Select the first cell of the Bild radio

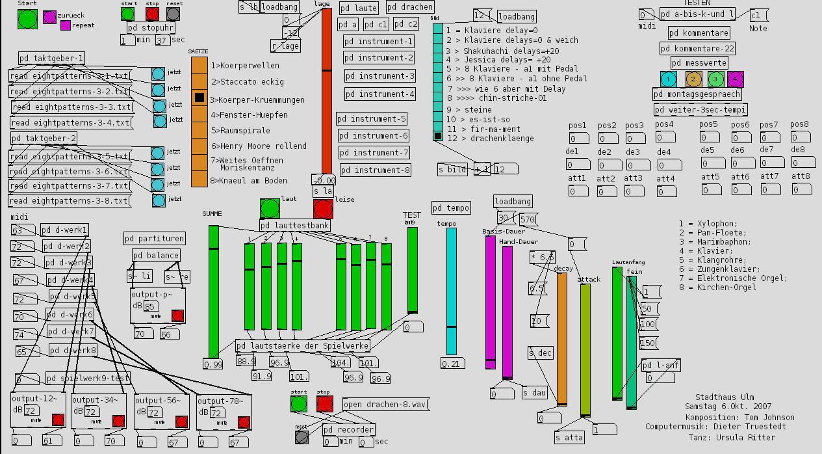click(438, 29)
